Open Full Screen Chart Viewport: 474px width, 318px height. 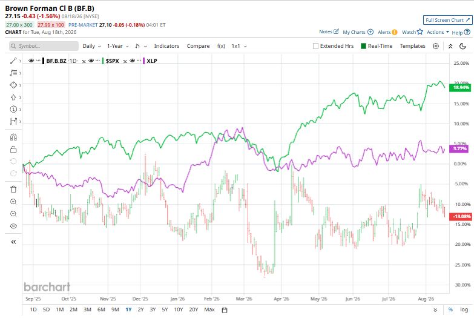tap(447, 20)
